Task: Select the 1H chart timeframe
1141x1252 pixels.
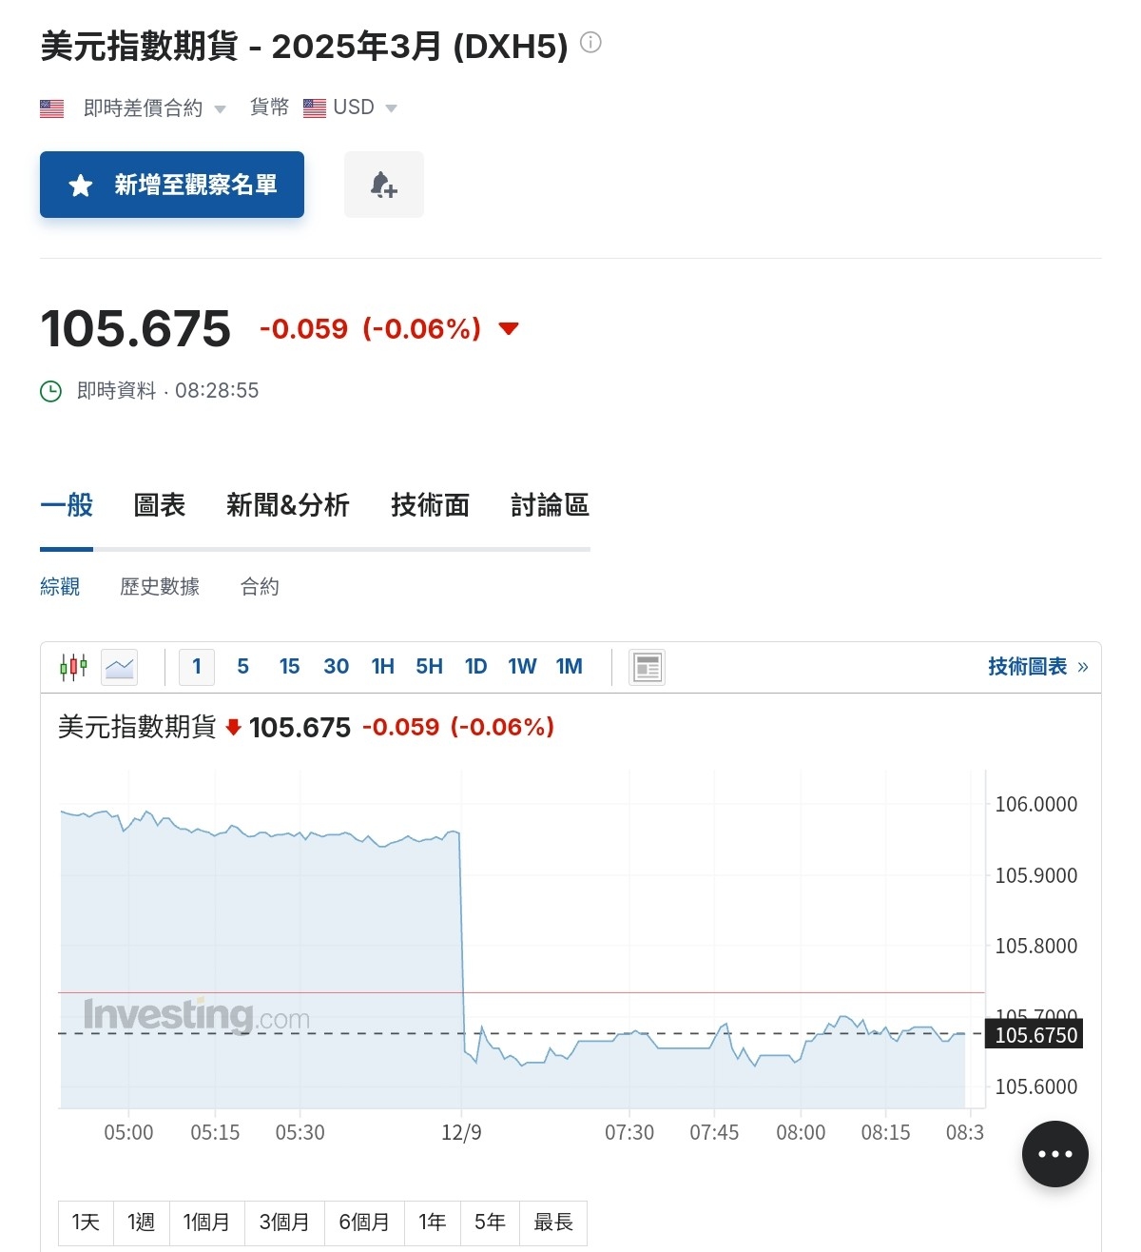Action: (x=382, y=667)
